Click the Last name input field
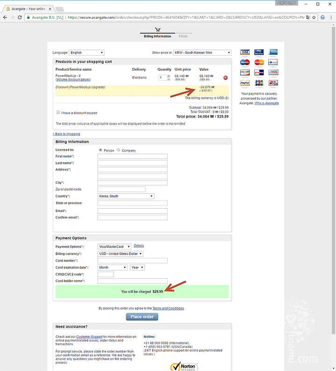This screenshot has width=336, height=371. (x=133, y=163)
